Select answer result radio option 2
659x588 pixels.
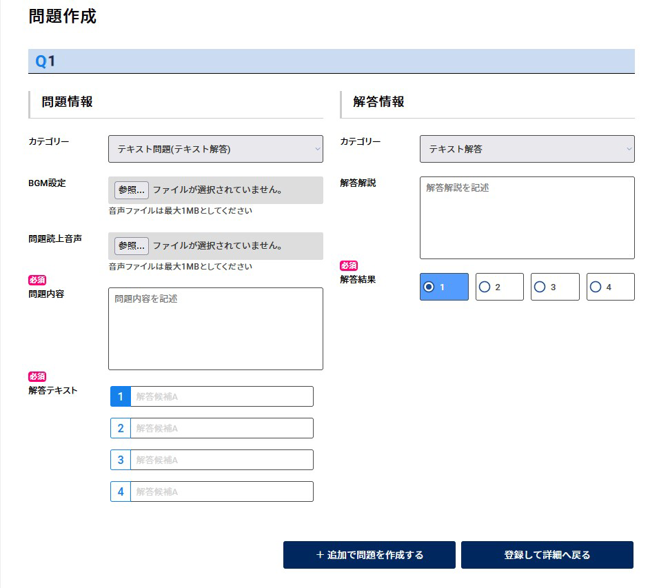[485, 287]
